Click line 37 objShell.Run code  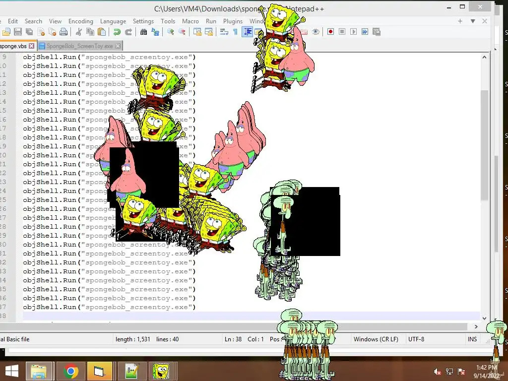point(109,307)
